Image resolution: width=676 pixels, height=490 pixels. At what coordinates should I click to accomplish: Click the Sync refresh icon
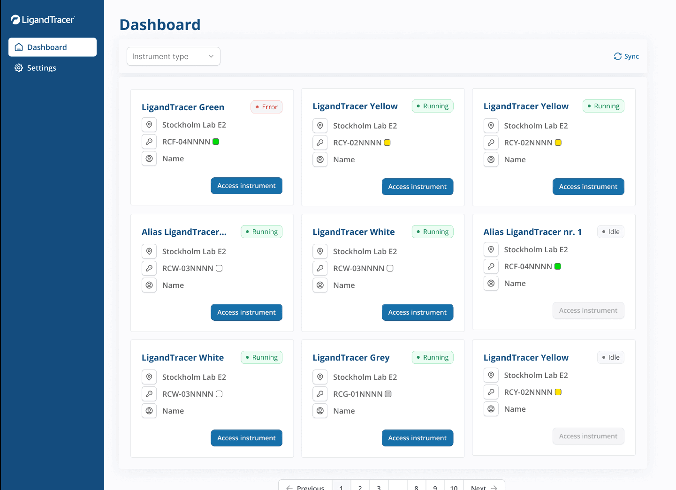pos(617,56)
